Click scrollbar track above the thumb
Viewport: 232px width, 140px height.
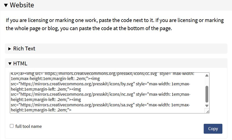pyautogui.click(x=207, y=82)
